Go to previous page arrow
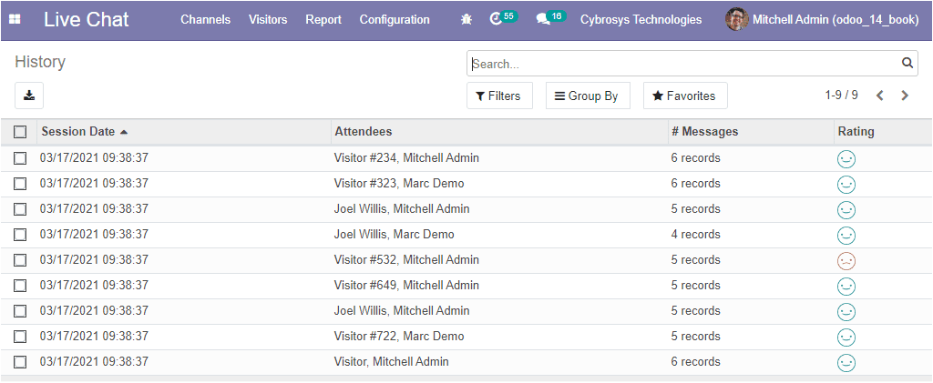 [880, 96]
